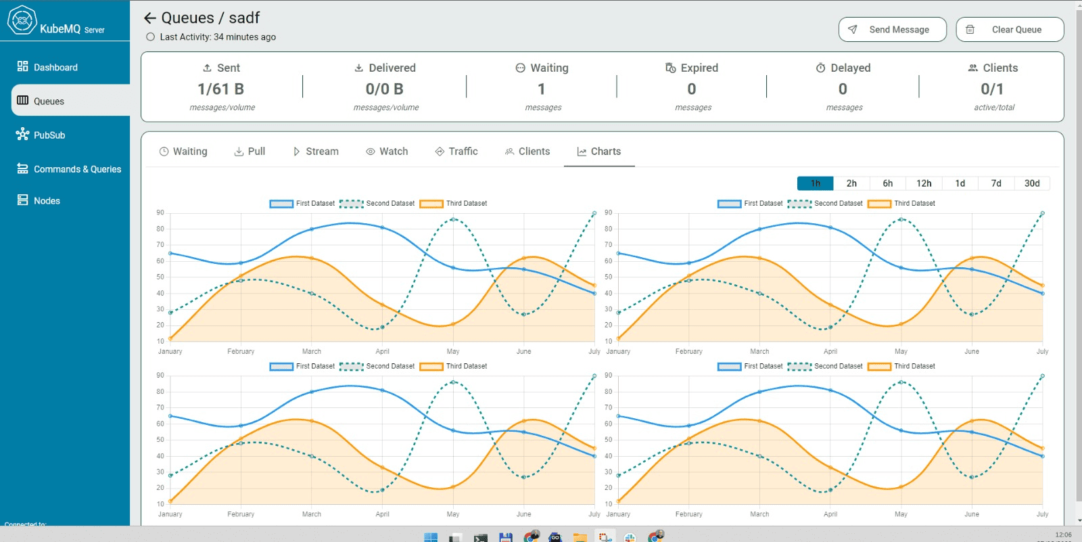Click the KubeMQ Server logo
This screenshot has width=1082, height=542.
pyautogui.click(x=56, y=20)
